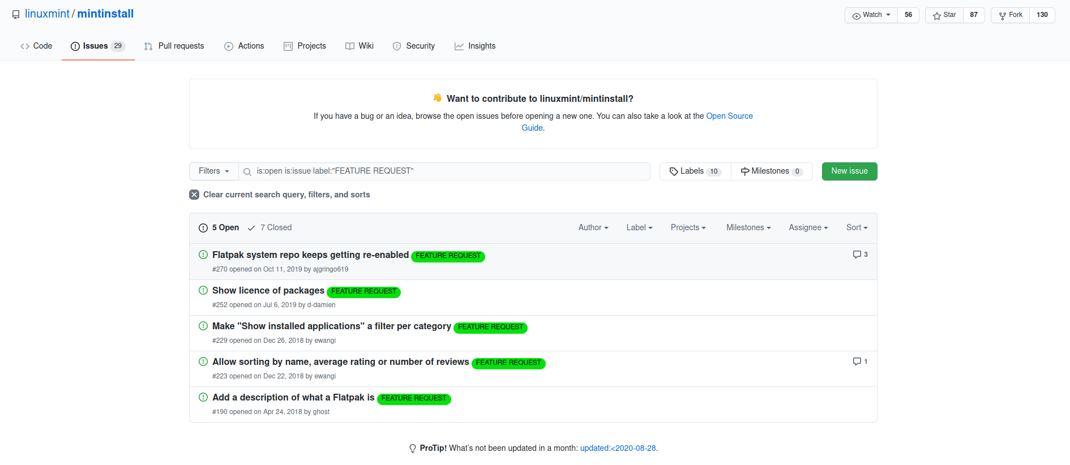The height and width of the screenshot is (465, 1070).
Task: Expand the Projects filter dropdown
Action: tap(688, 227)
